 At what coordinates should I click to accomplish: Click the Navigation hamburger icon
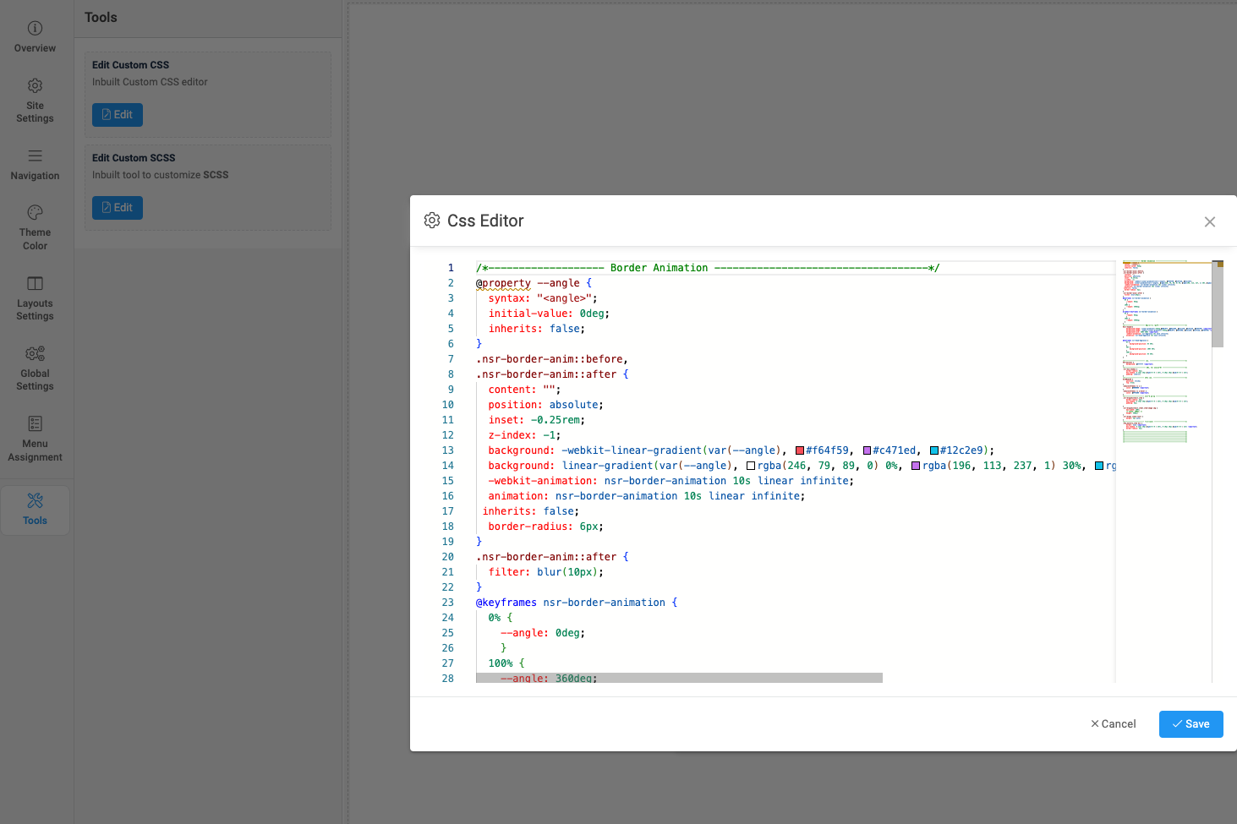(x=35, y=156)
